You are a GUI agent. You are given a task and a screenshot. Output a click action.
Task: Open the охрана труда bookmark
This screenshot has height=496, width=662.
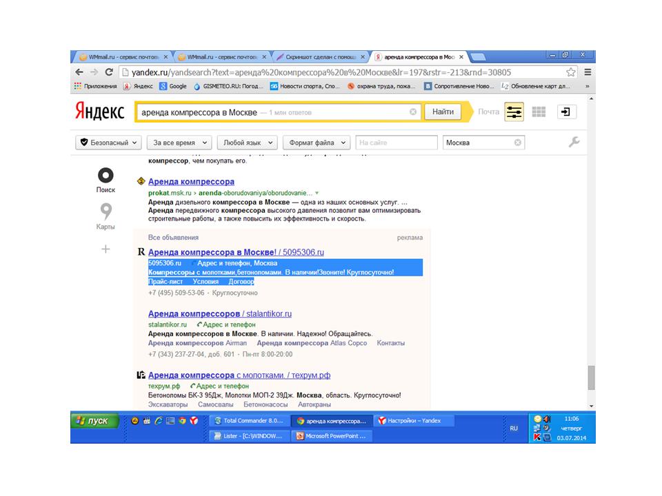point(381,86)
